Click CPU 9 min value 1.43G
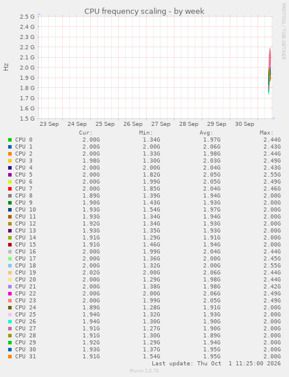Screen dimensions: 289x377 coord(151,202)
